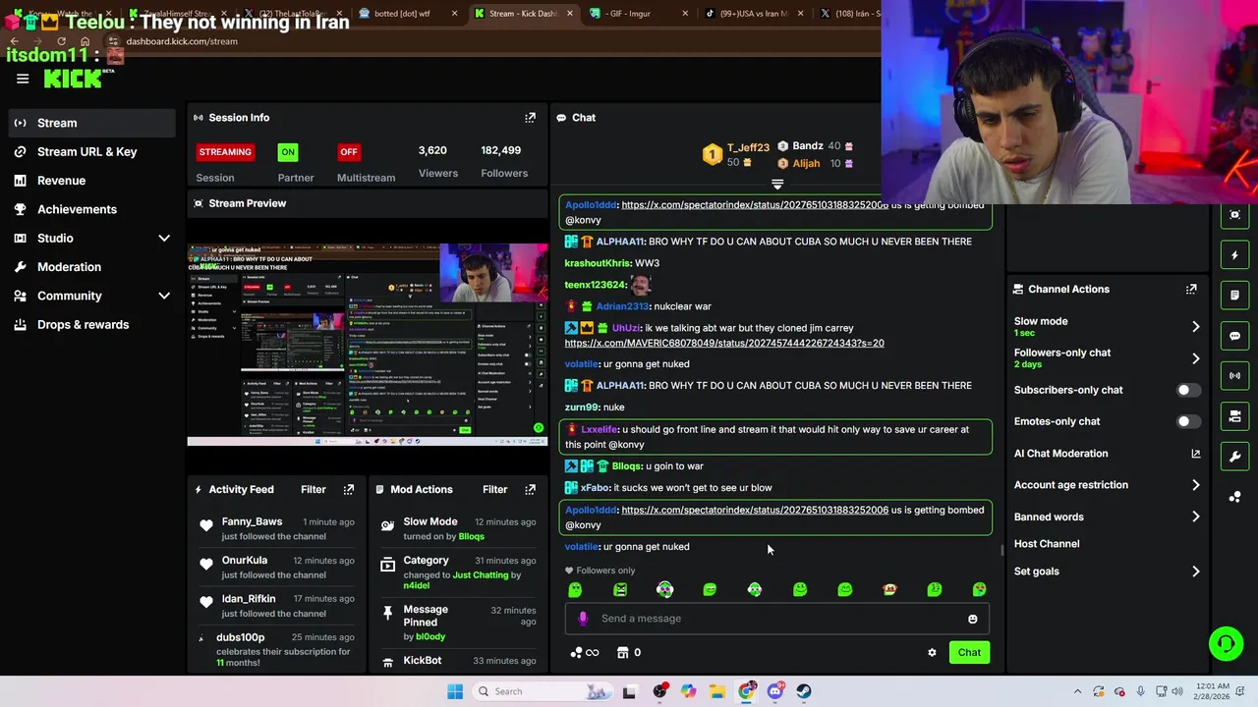Screen dimensions: 1258x707
Task: Click the wrench icon in right sidebar
Action: [x=1235, y=457]
